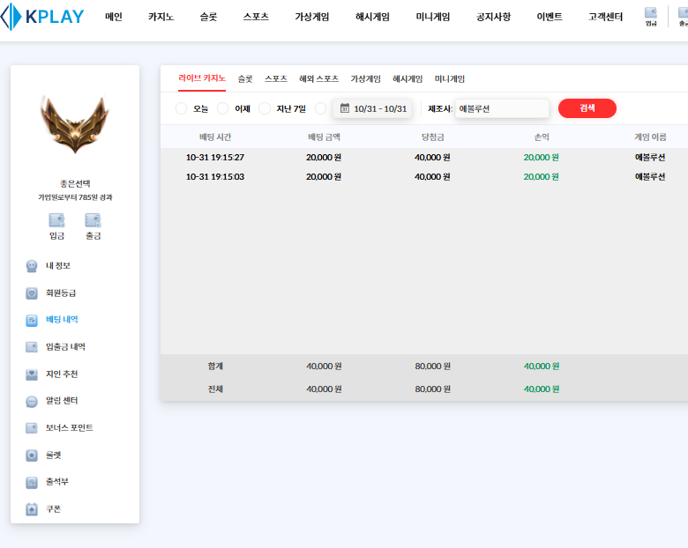
Task: Select the 지난 7일 radio button
Action: pos(265,108)
